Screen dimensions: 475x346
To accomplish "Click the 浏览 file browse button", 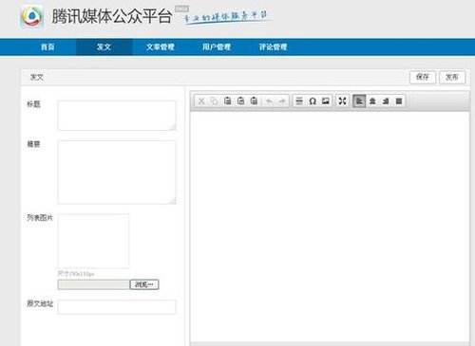I will (144, 284).
